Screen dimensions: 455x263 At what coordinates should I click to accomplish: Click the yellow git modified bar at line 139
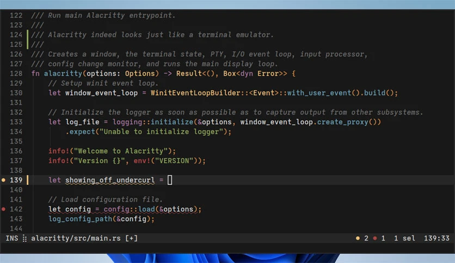28,180
